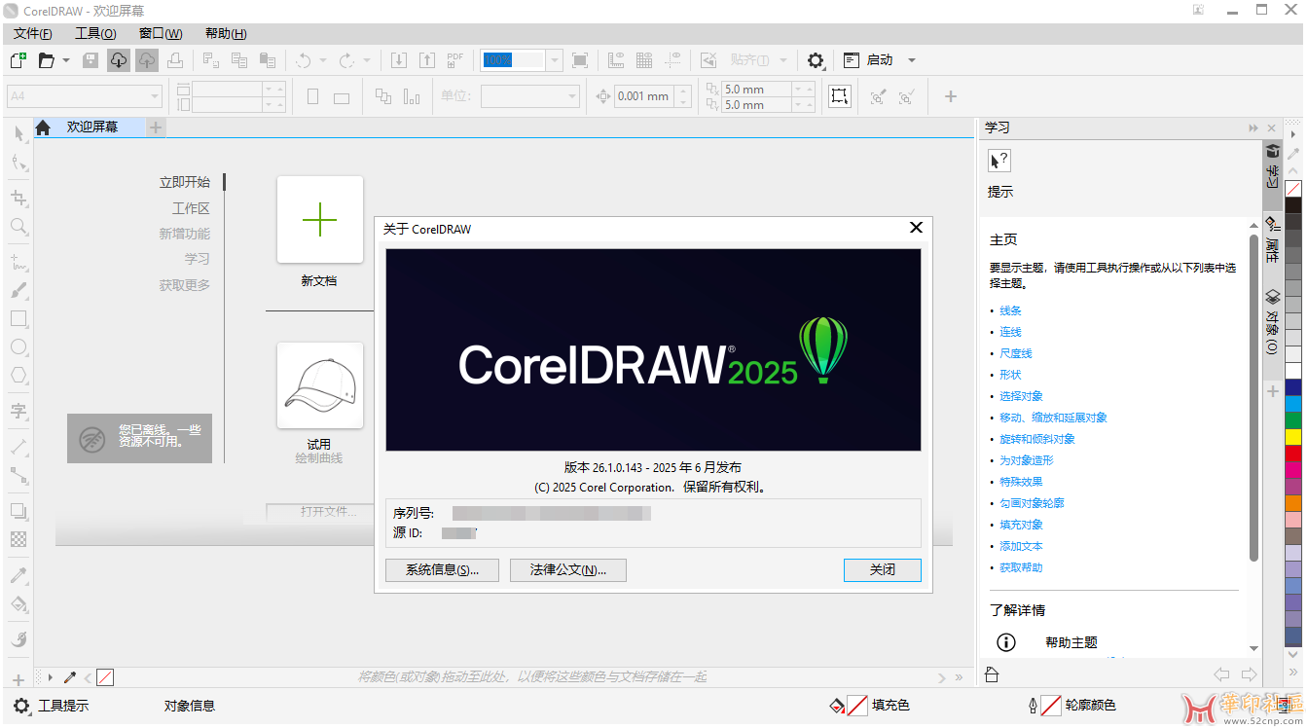Image resolution: width=1307 pixels, height=728 pixels.
Task: Select the Eyedropper tool in toolbox
Action: coord(18,575)
